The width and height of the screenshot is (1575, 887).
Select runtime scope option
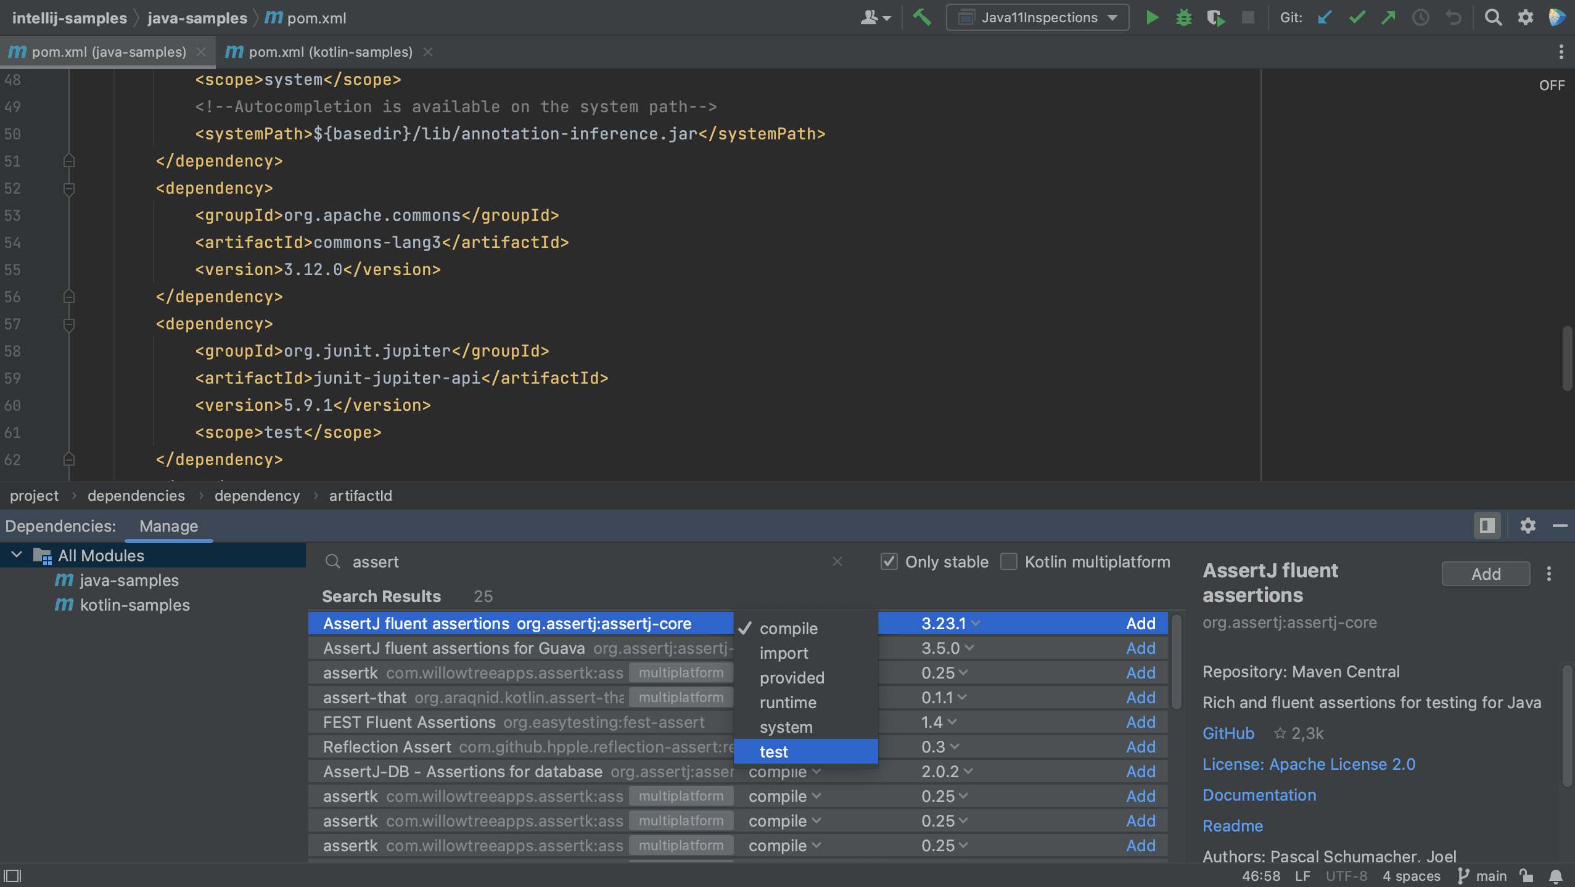tap(805, 702)
